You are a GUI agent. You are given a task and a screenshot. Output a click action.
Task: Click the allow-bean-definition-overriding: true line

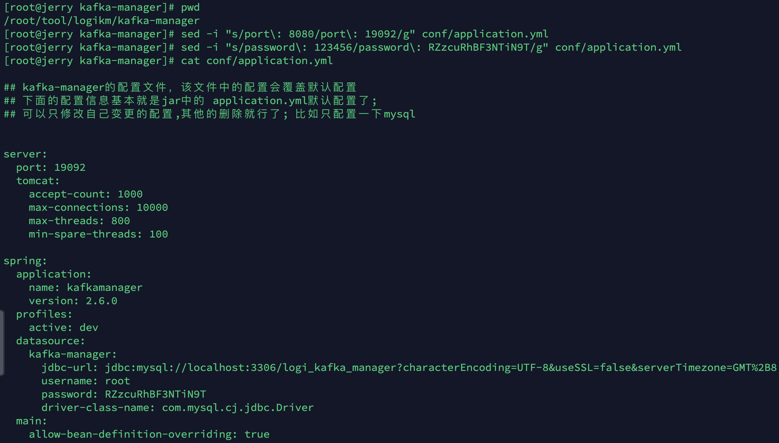point(149,434)
